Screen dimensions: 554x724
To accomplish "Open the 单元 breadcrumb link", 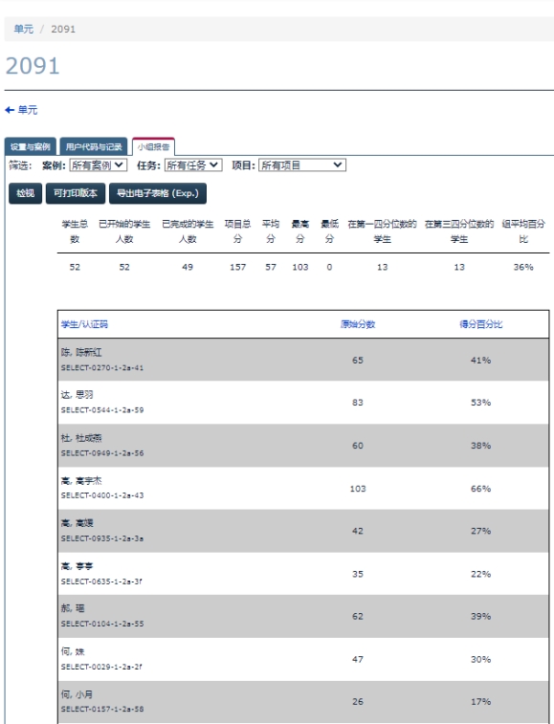I will [x=24, y=29].
